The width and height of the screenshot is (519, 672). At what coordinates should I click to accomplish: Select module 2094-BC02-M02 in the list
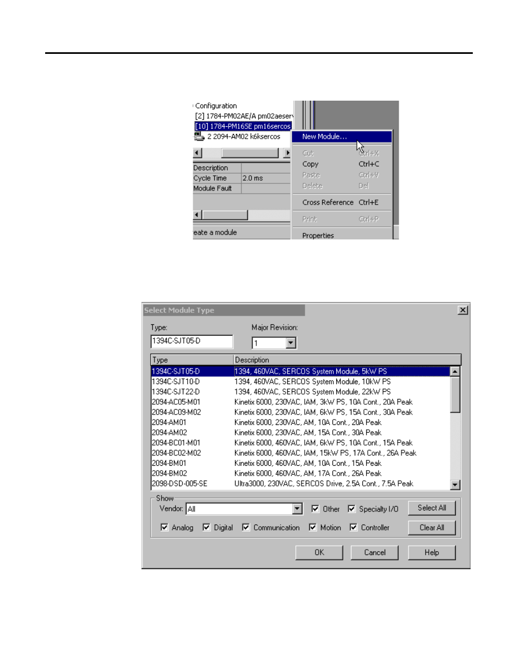[300, 453]
